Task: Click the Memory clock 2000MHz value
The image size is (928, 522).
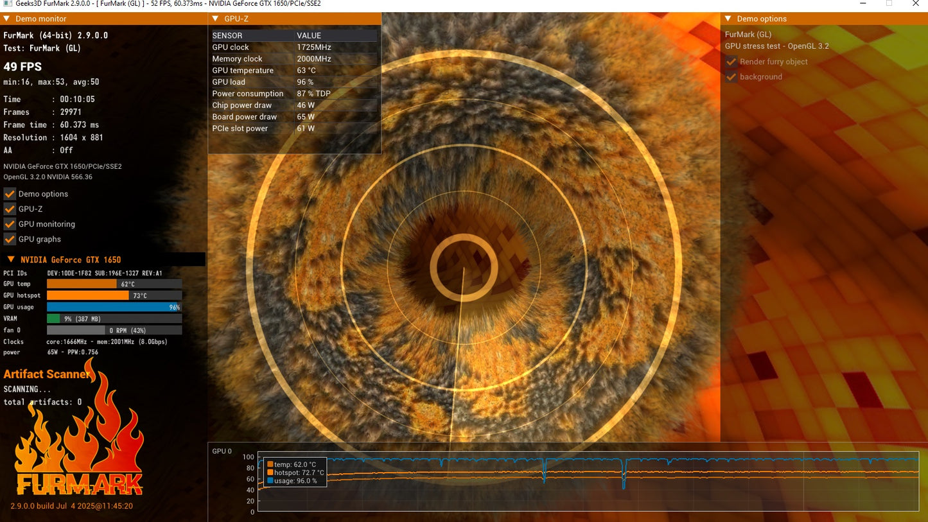Action: click(314, 58)
